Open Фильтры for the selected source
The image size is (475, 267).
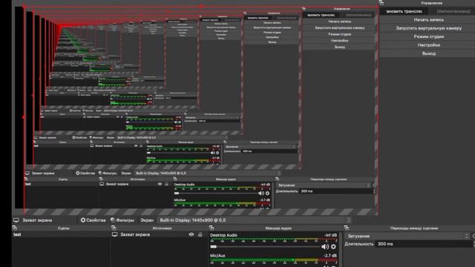122,220
